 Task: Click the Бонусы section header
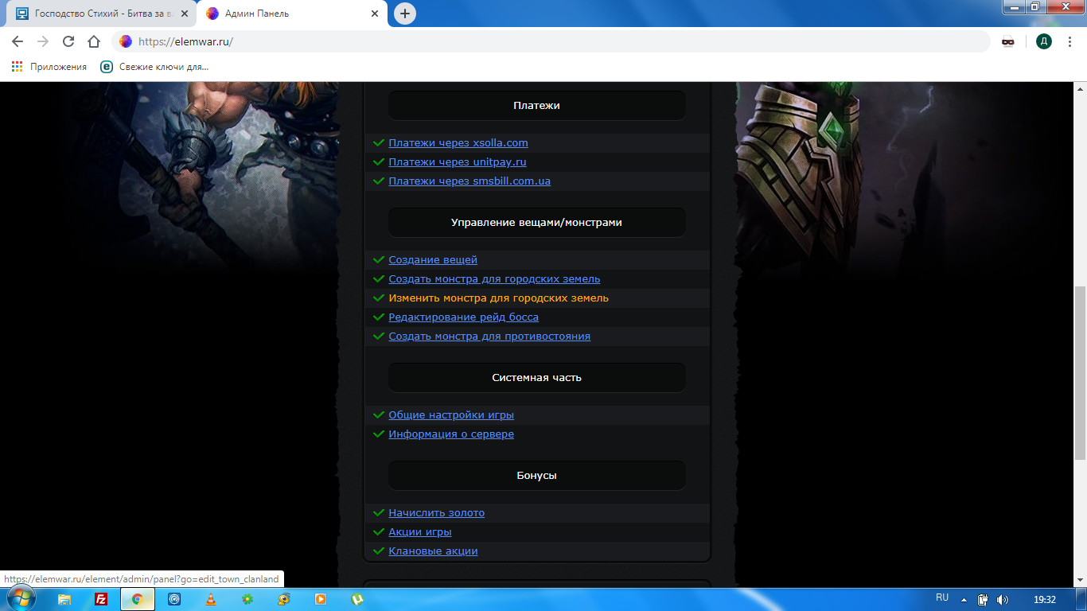pos(537,476)
